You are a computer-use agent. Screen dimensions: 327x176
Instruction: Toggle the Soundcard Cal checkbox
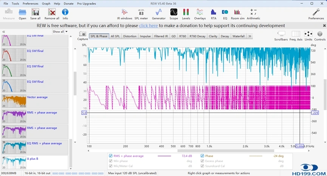pos(202,166)
